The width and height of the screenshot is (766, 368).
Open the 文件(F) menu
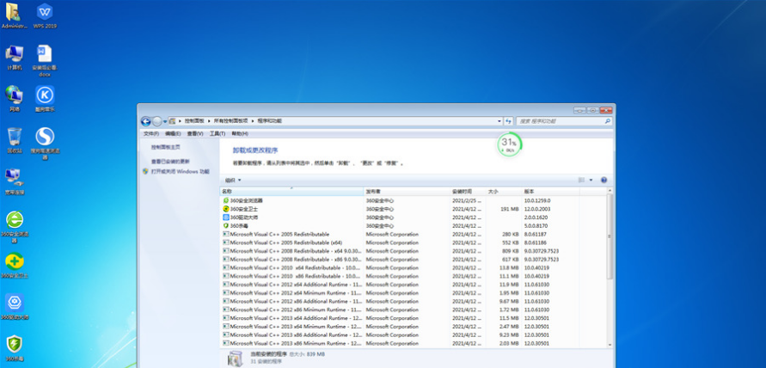click(151, 133)
